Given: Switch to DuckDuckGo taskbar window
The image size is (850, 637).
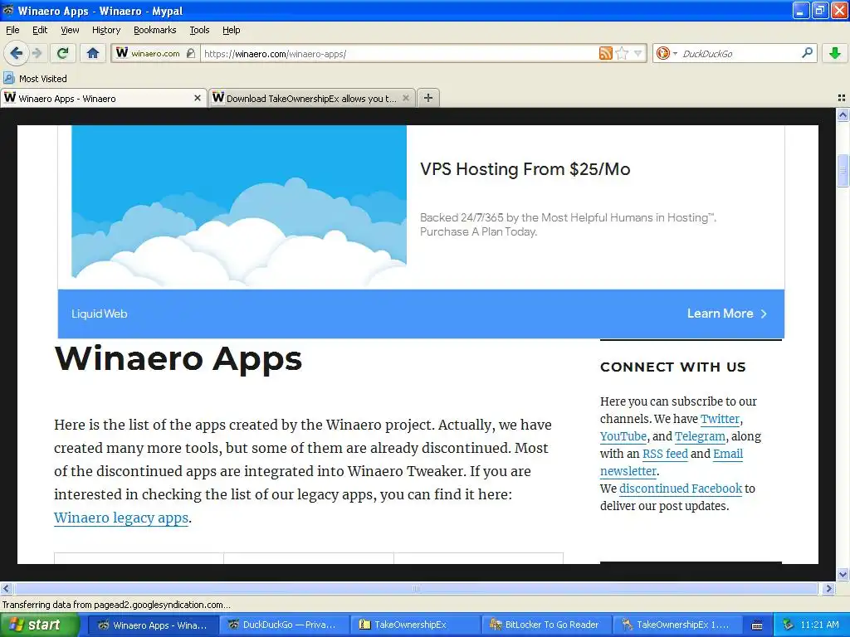Looking at the screenshot, I should 284,625.
